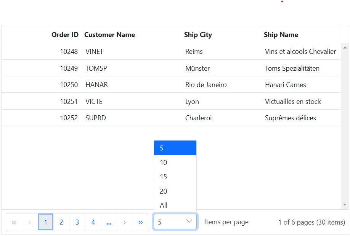Click customer name TOMSP
Image resolution: width=350 pixels, height=236 pixels.
(96, 68)
